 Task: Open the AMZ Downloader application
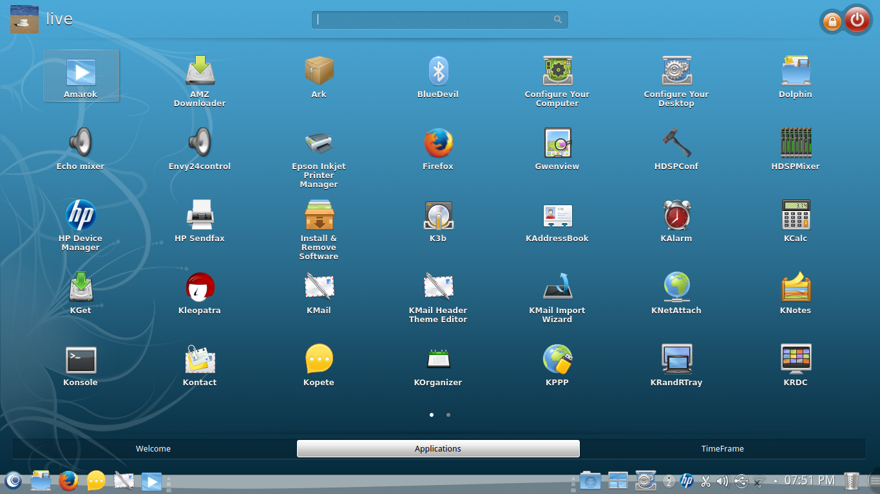point(200,80)
